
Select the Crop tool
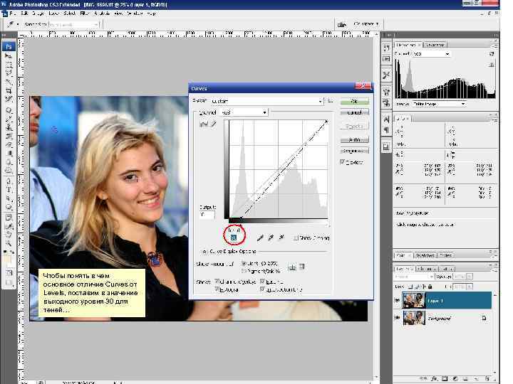pyautogui.click(x=8, y=90)
